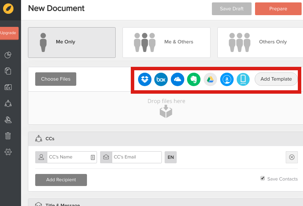Click the Prepare button
The image size is (303, 206).
point(278,9)
